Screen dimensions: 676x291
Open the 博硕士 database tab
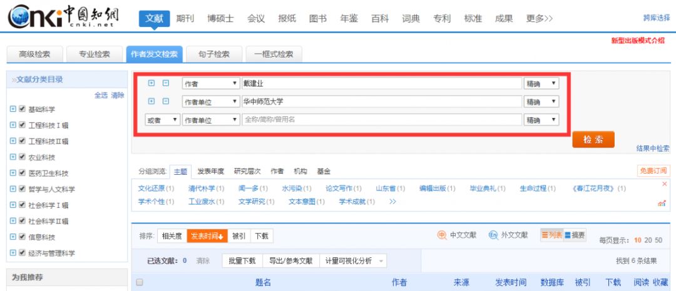tap(220, 19)
